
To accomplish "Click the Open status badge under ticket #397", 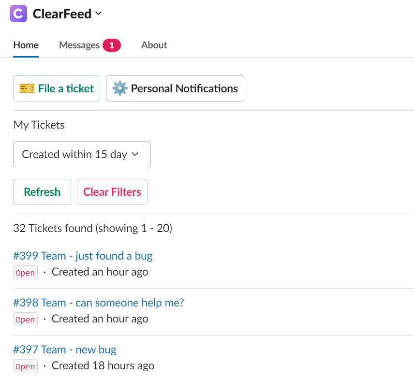I will (25, 366).
